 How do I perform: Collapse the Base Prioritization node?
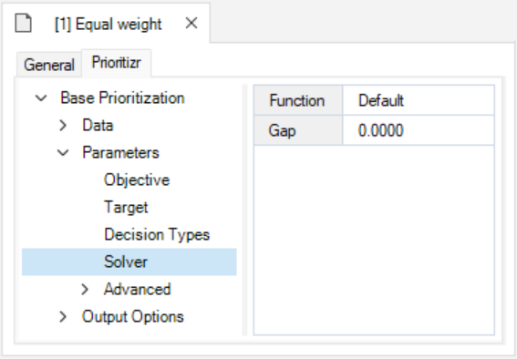[41, 98]
